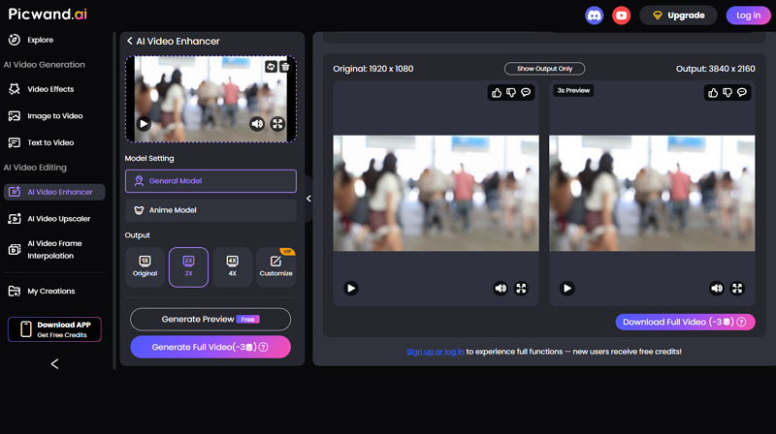Select 4X output scale
Image resolution: width=776 pixels, height=434 pixels.
(232, 266)
